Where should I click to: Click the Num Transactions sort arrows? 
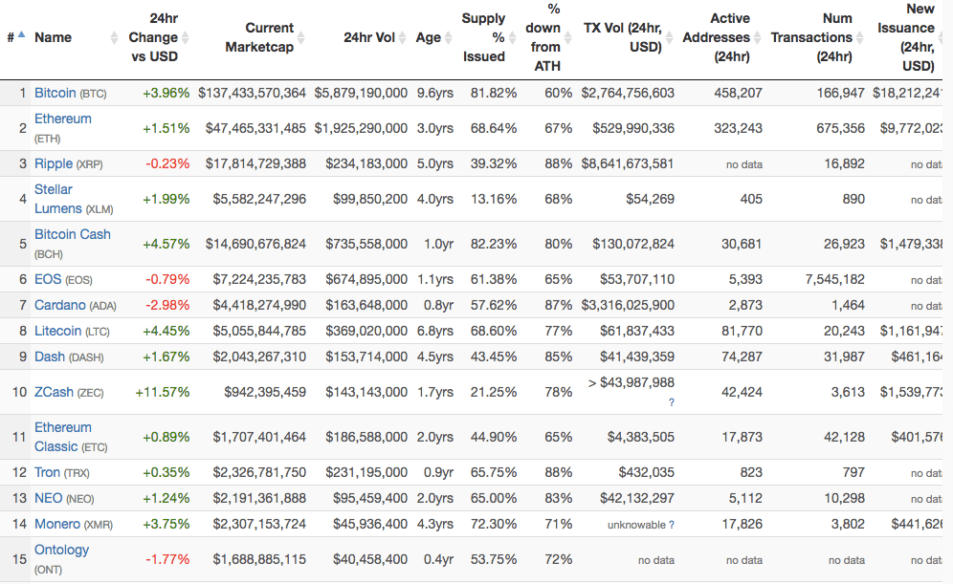point(859,37)
